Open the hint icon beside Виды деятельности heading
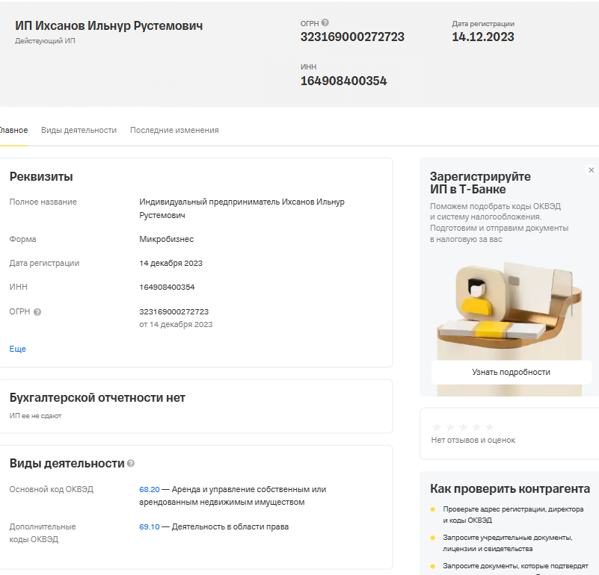599x575 pixels. [x=131, y=464]
